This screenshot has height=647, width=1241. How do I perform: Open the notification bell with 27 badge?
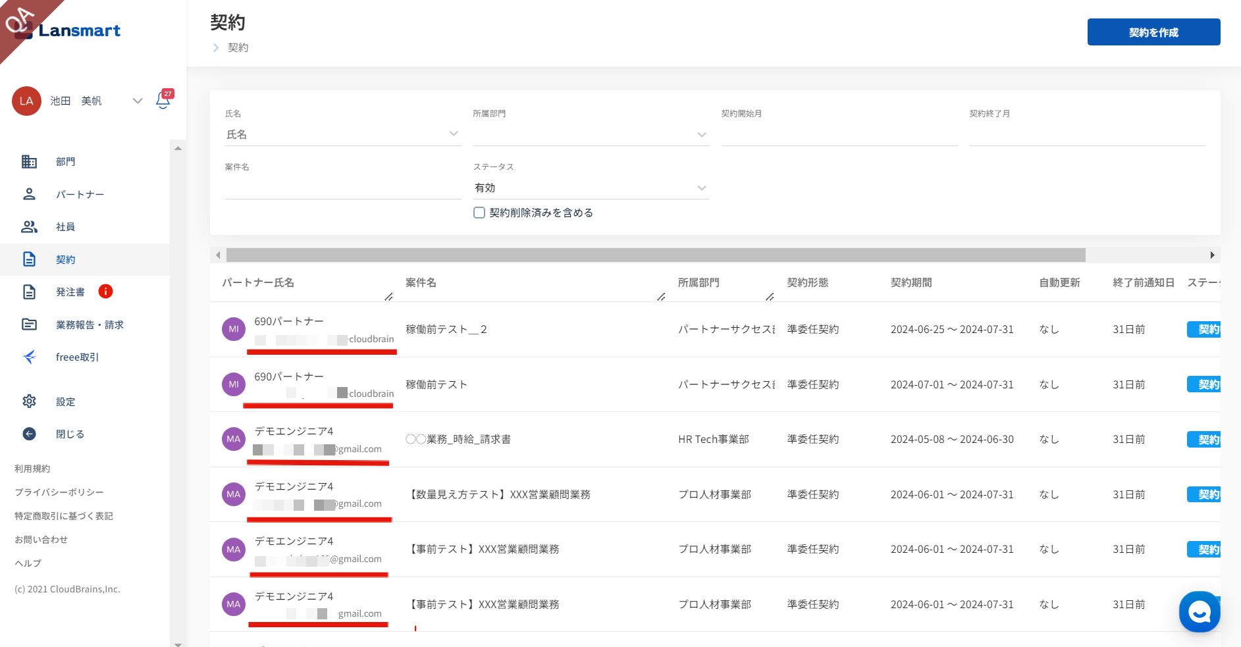pyautogui.click(x=163, y=100)
